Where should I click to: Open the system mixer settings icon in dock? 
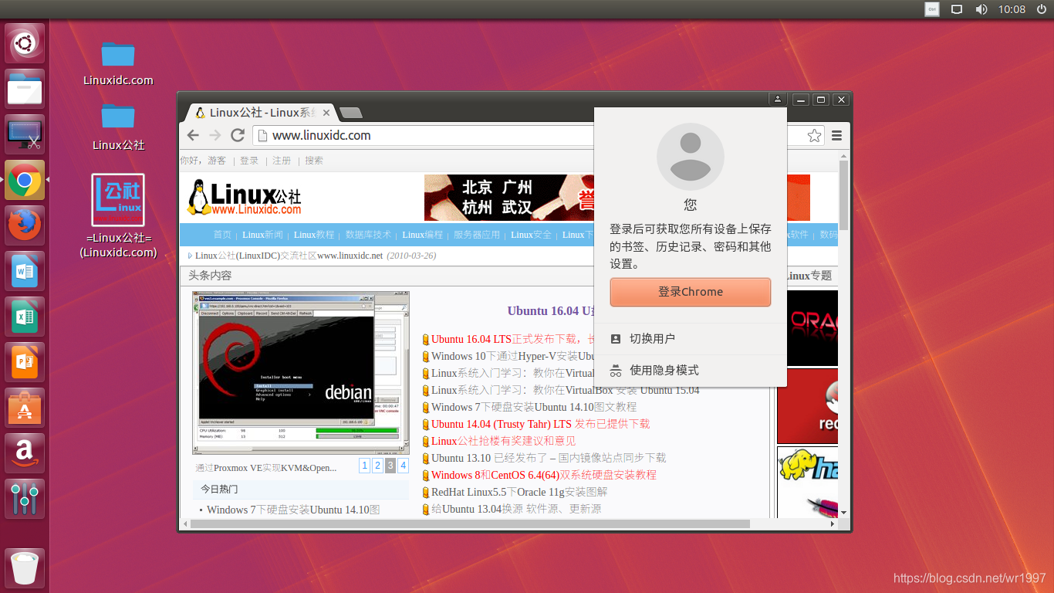[x=25, y=499]
